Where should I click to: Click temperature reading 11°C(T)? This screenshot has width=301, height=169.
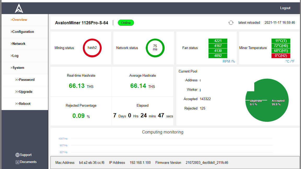click(x=281, y=41)
